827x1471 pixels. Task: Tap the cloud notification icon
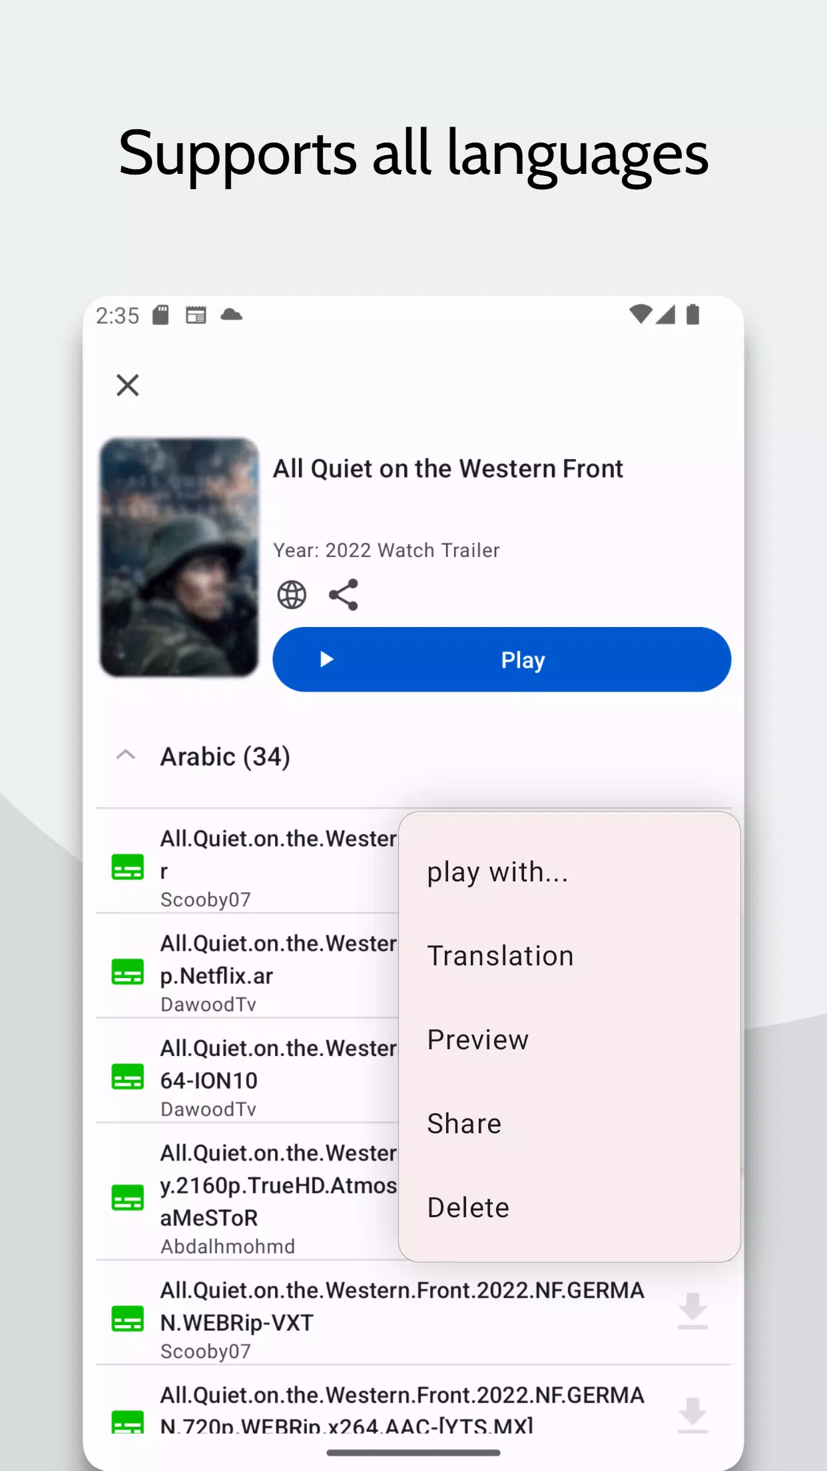coord(231,314)
